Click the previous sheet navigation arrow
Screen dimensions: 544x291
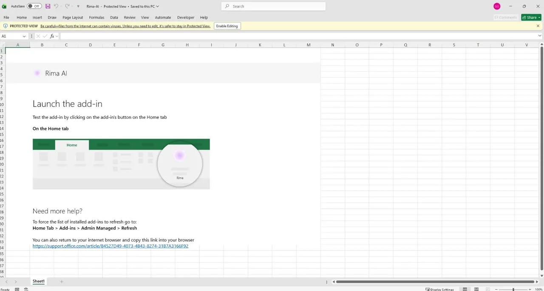tap(6, 282)
